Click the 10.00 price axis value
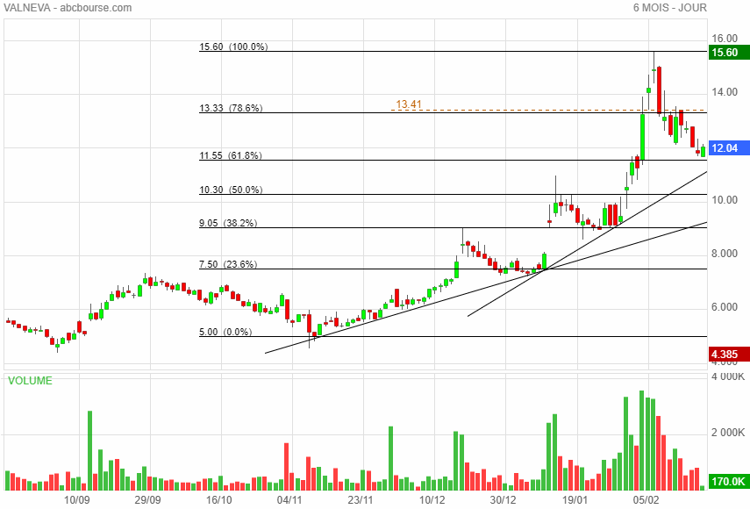The width and height of the screenshot is (750, 509). 725,199
